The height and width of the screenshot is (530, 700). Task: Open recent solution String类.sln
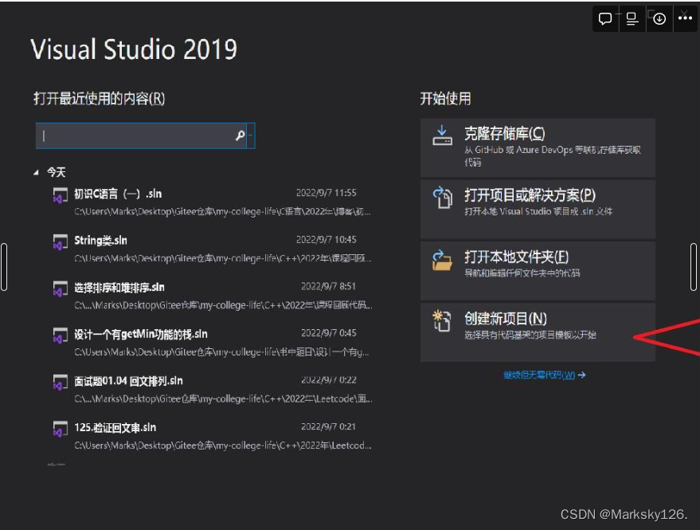click(212, 249)
